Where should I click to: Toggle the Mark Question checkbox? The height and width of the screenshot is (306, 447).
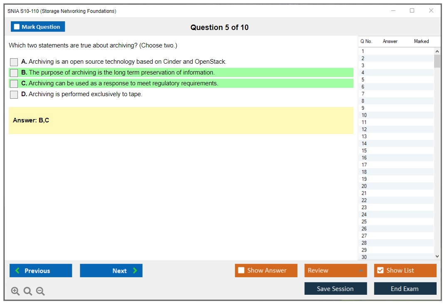click(17, 27)
